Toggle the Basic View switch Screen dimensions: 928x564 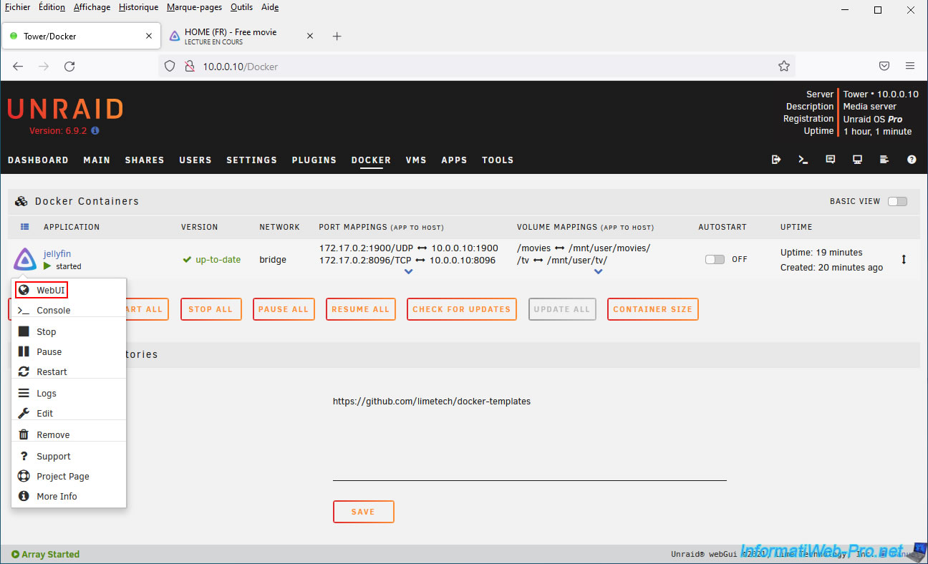point(897,201)
